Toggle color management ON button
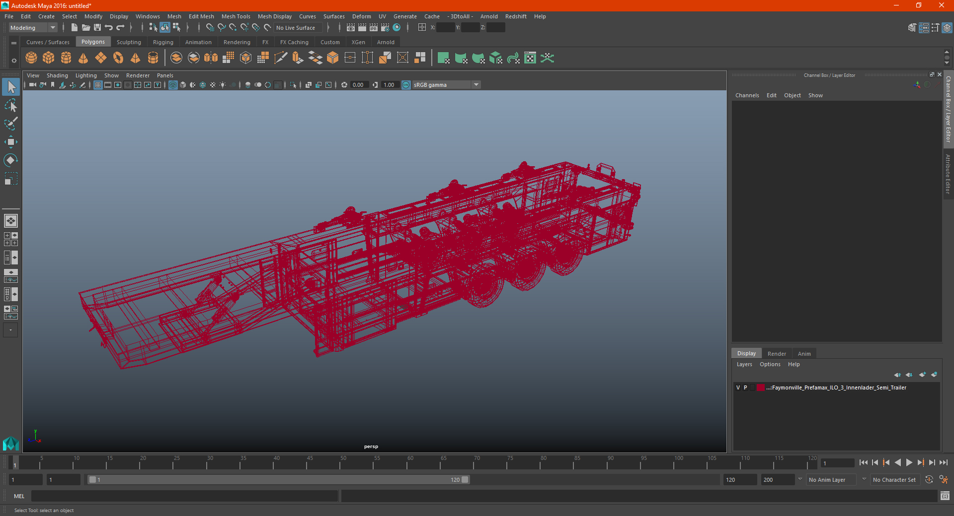954x516 pixels. pos(406,85)
